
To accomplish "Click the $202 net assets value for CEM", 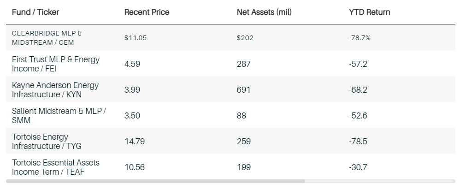I will pos(245,38).
